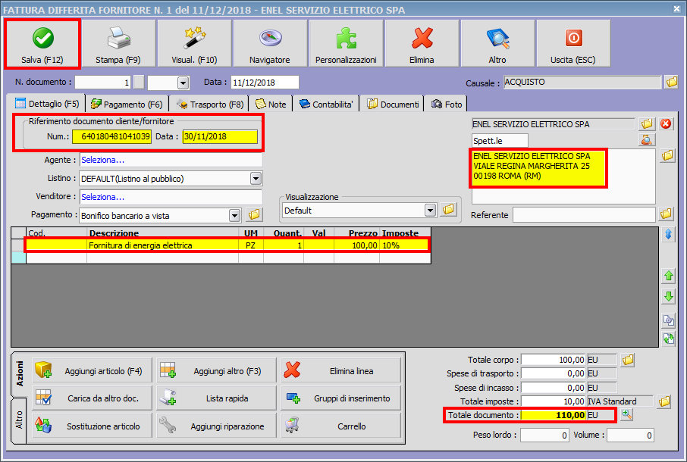Click the Spese di trasporto amount field
The height and width of the screenshot is (462, 687).
[554, 373]
